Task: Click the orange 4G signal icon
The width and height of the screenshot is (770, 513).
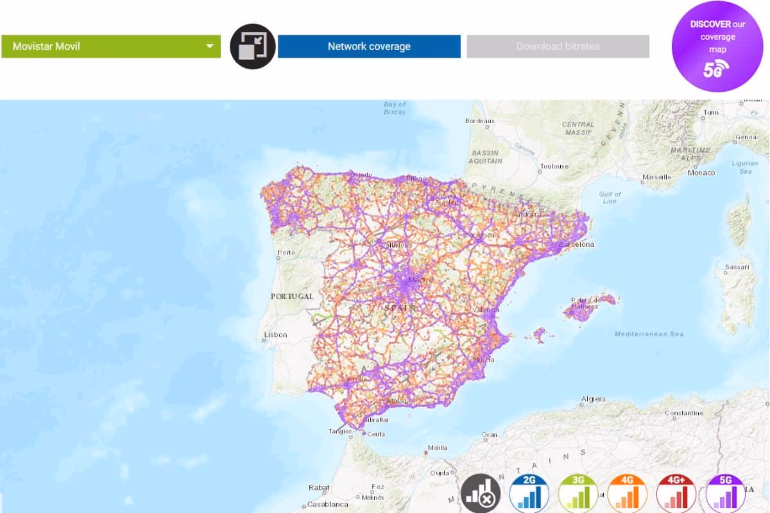Action: tap(627, 495)
